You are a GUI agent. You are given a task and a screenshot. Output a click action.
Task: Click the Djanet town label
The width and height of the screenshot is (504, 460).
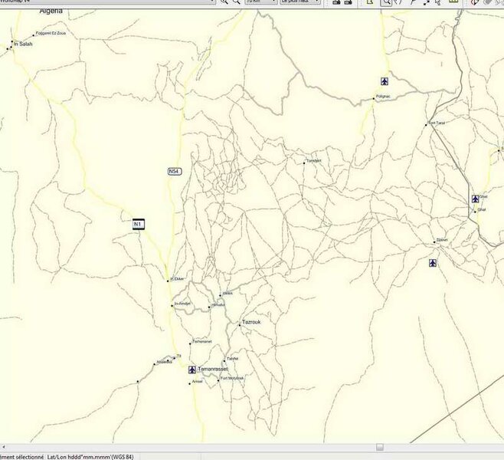click(x=442, y=240)
